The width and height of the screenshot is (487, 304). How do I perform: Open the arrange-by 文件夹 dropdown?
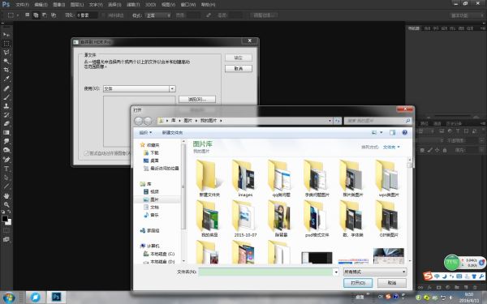point(391,147)
